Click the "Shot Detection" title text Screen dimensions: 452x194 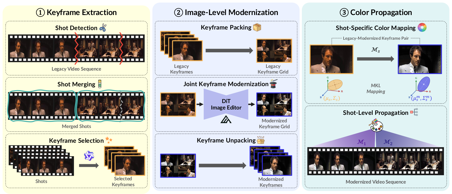click(76, 28)
